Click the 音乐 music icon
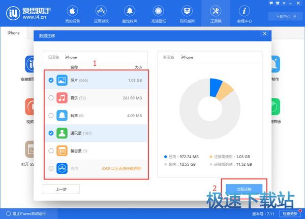The height and width of the screenshot is (219, 305). point(62,98)
